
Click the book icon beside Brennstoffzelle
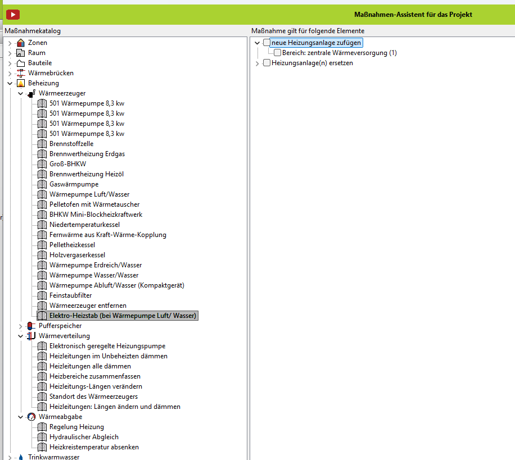tap(42, 144)
